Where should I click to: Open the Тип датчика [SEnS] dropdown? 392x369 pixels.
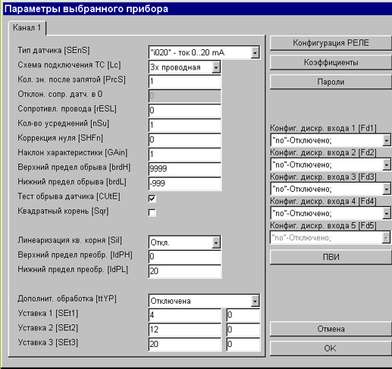click(x=204, y=52)
